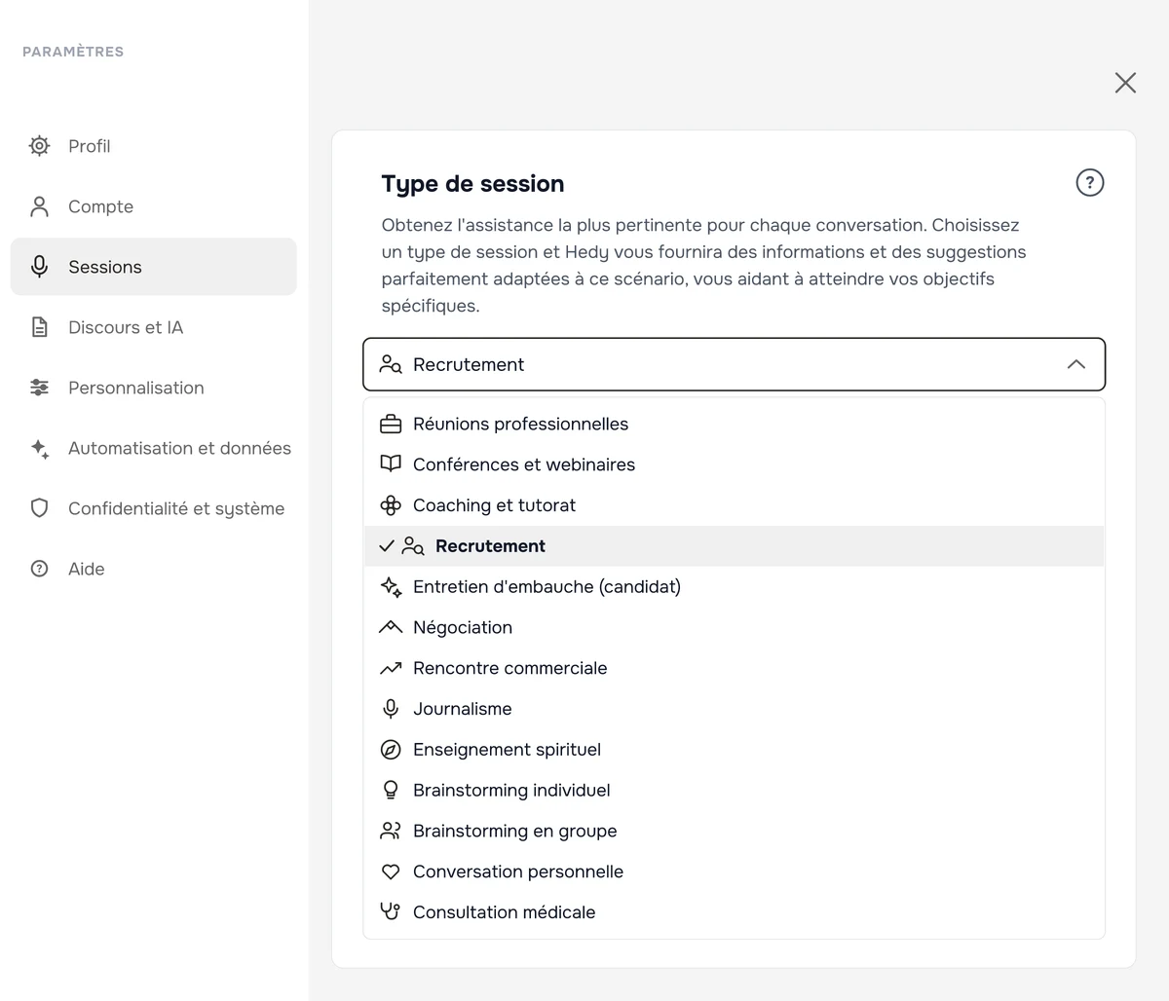Click the Compte person icon
This screenshot has width=1169, height=1001.
tap(39, 206)
